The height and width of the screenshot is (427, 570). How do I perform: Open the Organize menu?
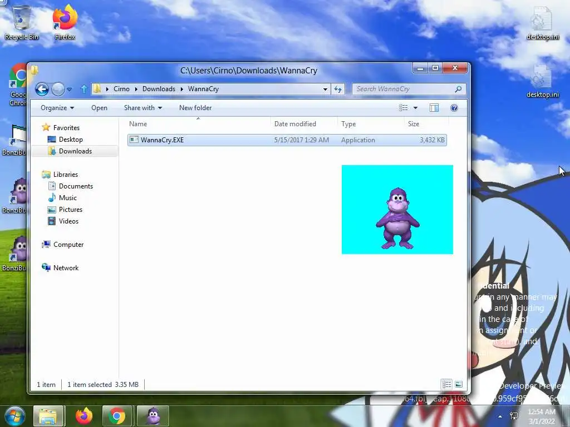coord(57,108)
